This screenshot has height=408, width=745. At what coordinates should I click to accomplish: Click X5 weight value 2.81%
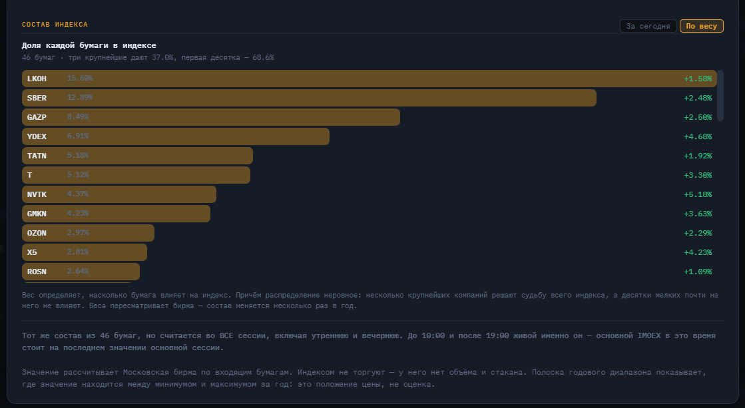click(x=78, y=252)
